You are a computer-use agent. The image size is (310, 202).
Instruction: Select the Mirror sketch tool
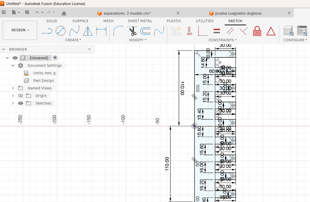pos(88,31)
